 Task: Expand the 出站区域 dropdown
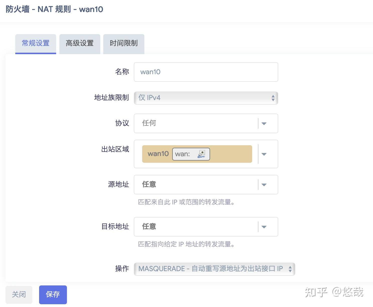(x=264, y=154)
